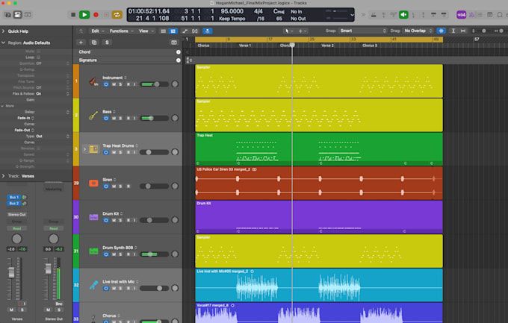Switch to list view icon
The width and height of the screenshot is (508, 323).
(x=164, y=31)
